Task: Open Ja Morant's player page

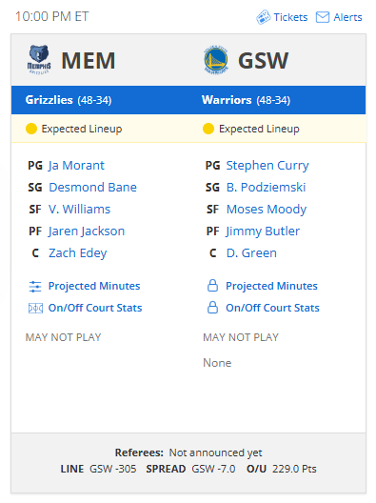Action: click(x=76, y=166)
